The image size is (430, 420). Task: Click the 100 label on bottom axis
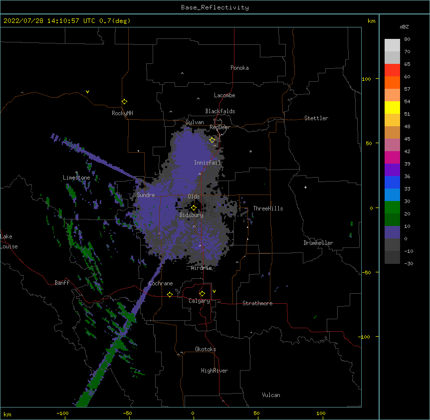tap(321, 413)
